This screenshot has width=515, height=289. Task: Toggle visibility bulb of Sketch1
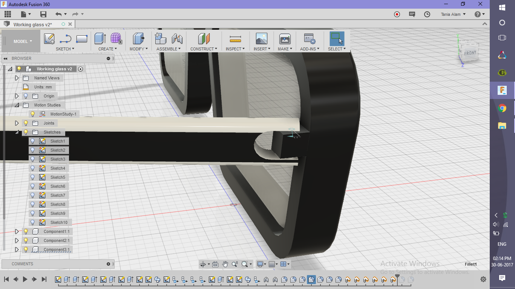click(33, 141)
